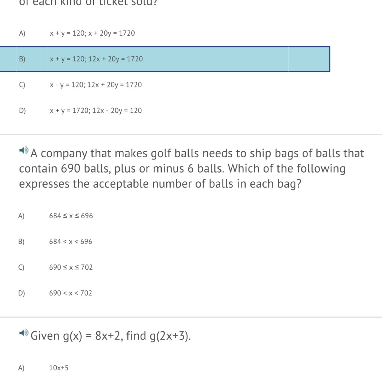Select answer 690 < x < 702
382x382 pixels.
(71, 293)
